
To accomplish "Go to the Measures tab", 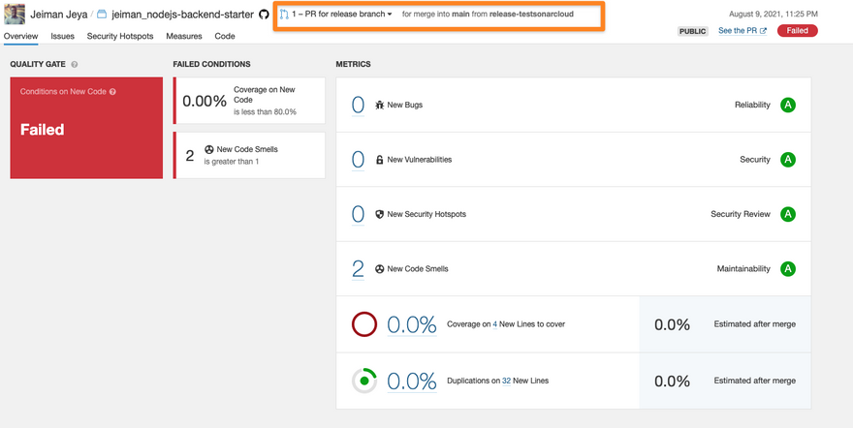I will [184, 36].
